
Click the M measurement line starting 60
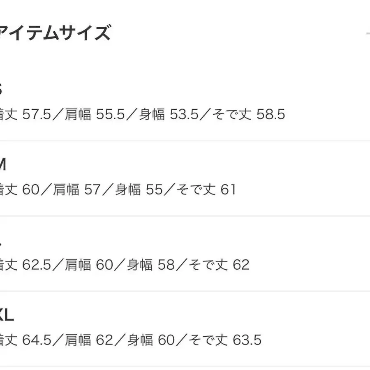[x=118, y=190]
